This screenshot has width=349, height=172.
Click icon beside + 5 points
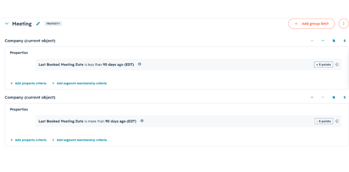[x=337, y=65]
